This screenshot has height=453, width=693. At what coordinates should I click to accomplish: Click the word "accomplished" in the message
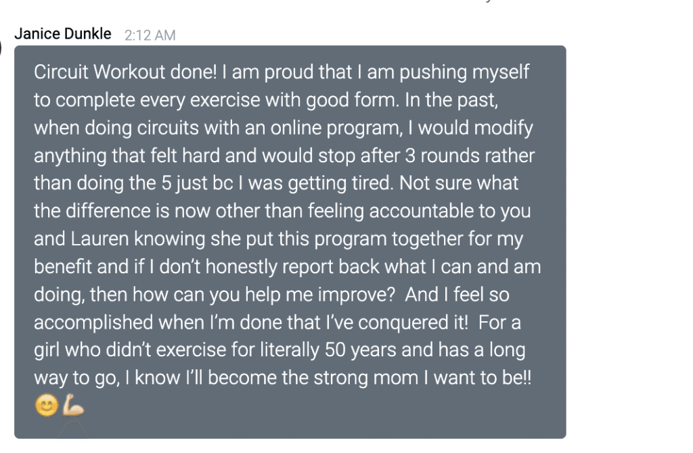(93, 323)
